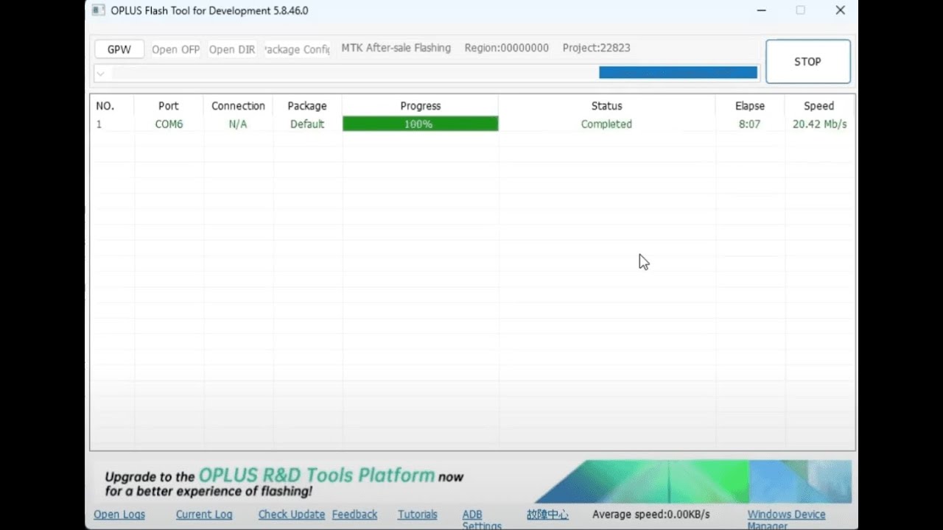The height and width of the screenshot is (530, 943).
Task: Click the Check Update link
Action: 292,515
